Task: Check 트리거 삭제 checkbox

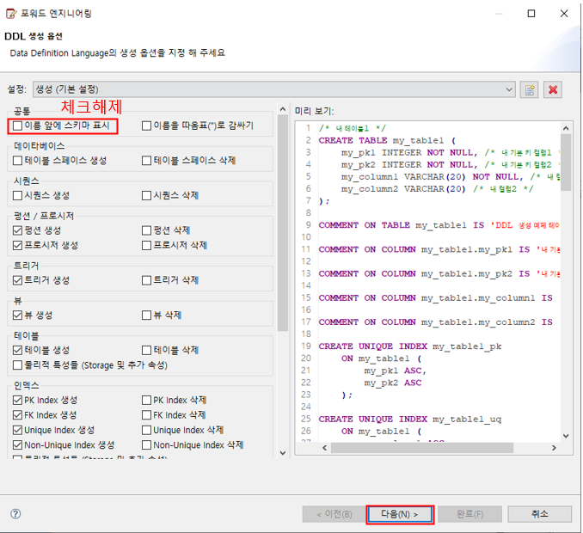Action: [x=146, y=280]
